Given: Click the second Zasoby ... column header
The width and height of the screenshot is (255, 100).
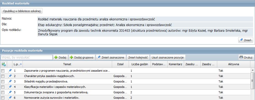Looking at the screenshot, I should pyautogui.click(x=209, y=64).
